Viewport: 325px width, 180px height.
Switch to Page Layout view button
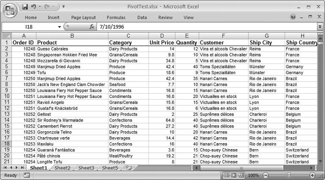(234, 175)
